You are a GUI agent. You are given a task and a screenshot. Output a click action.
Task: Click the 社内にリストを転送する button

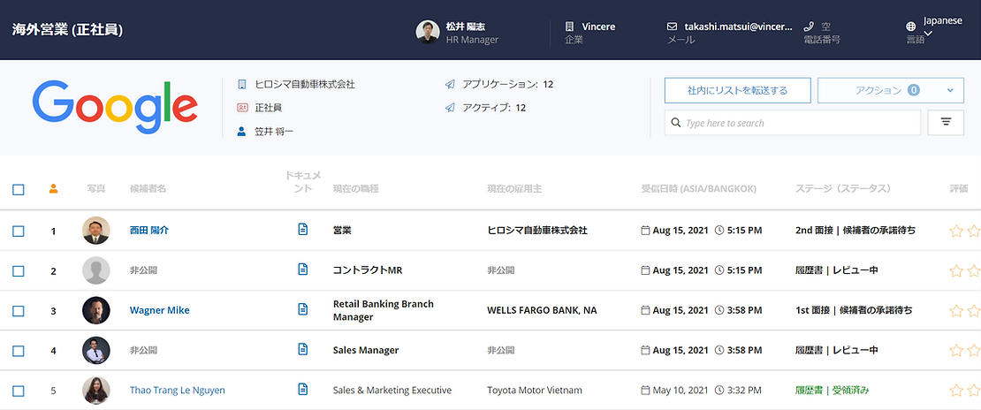point(737,90)
